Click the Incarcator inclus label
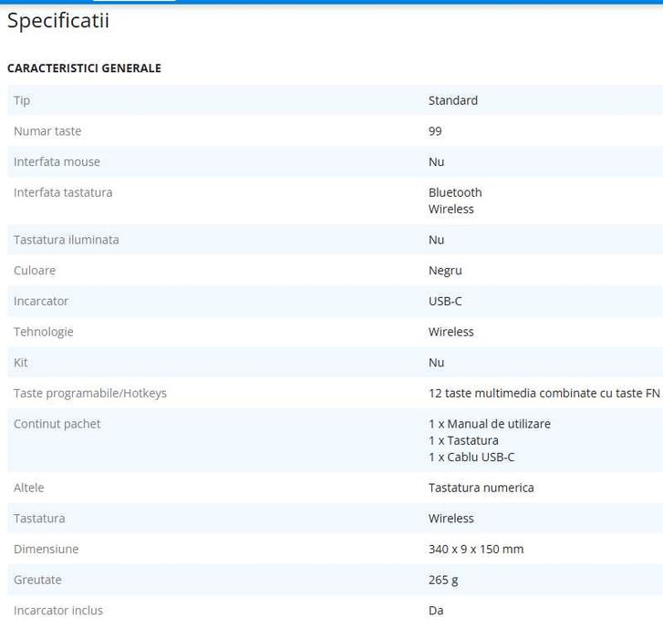The image size is (663, 638). click(58, 611)
